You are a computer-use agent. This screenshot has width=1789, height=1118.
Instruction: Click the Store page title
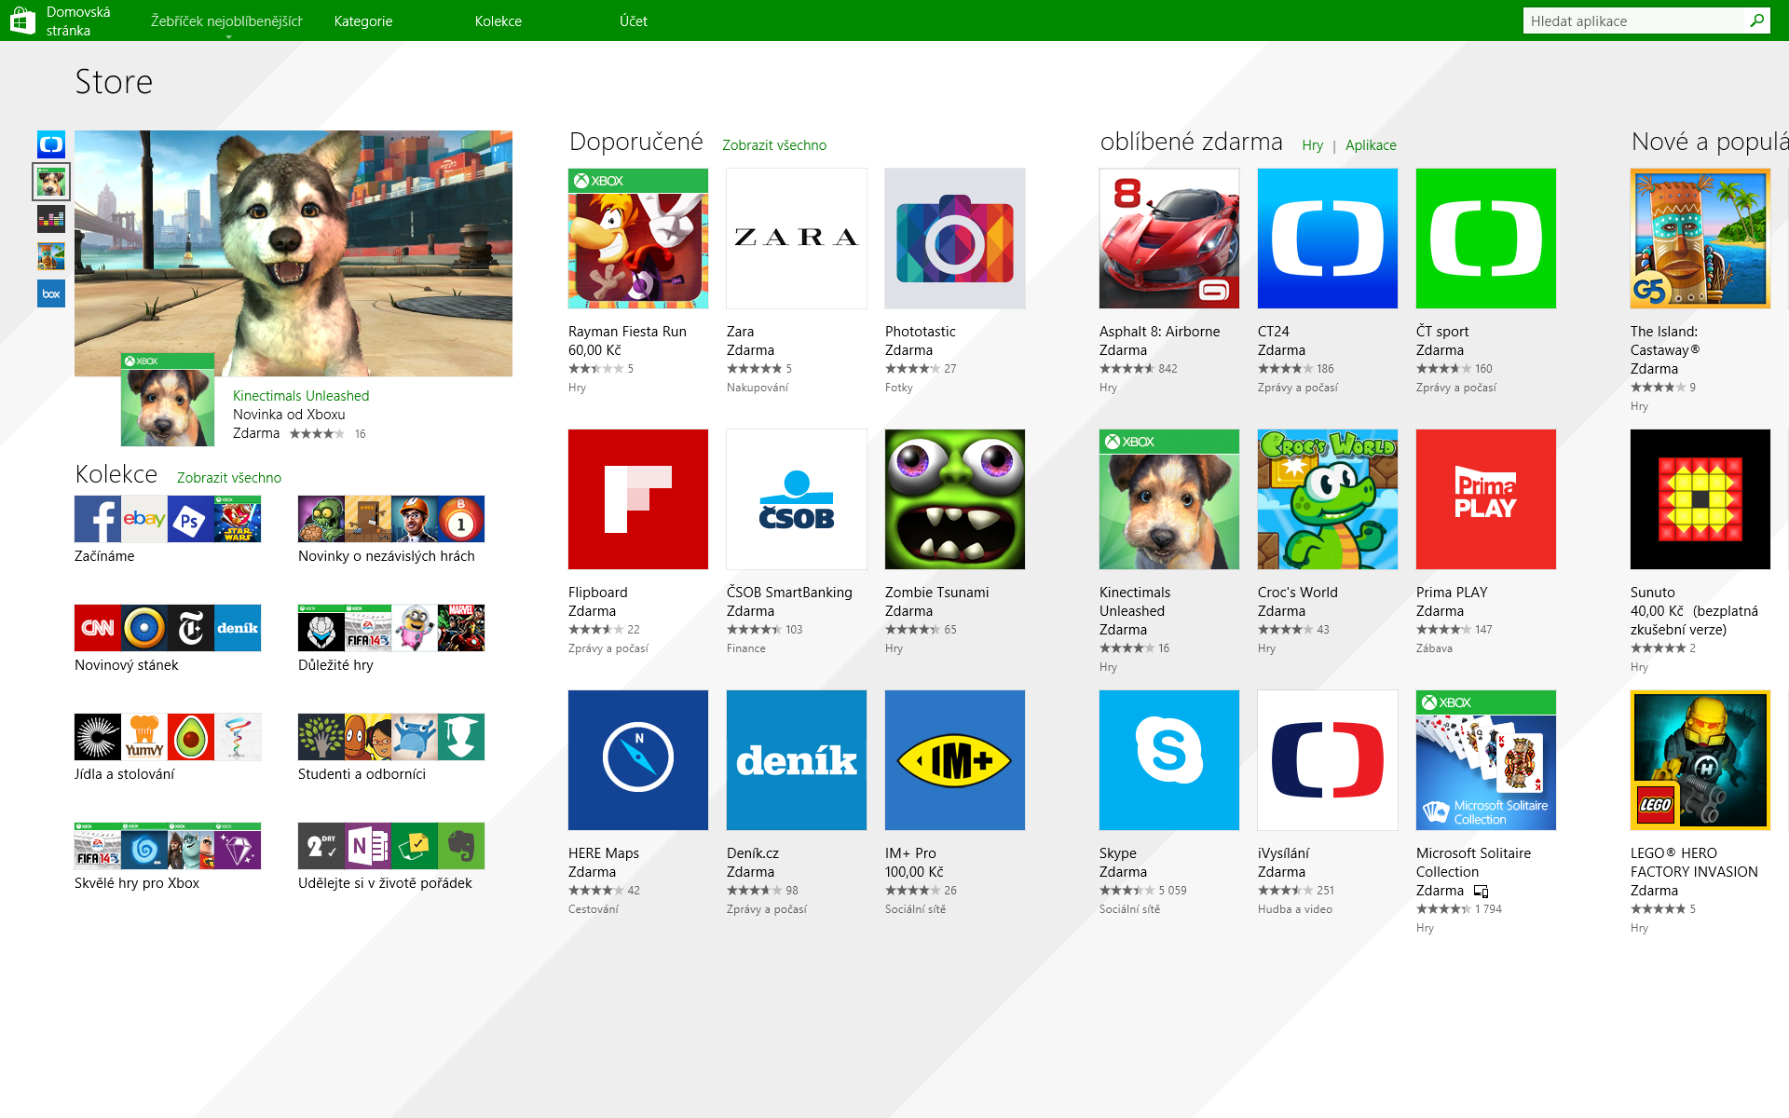click(114, 82)
